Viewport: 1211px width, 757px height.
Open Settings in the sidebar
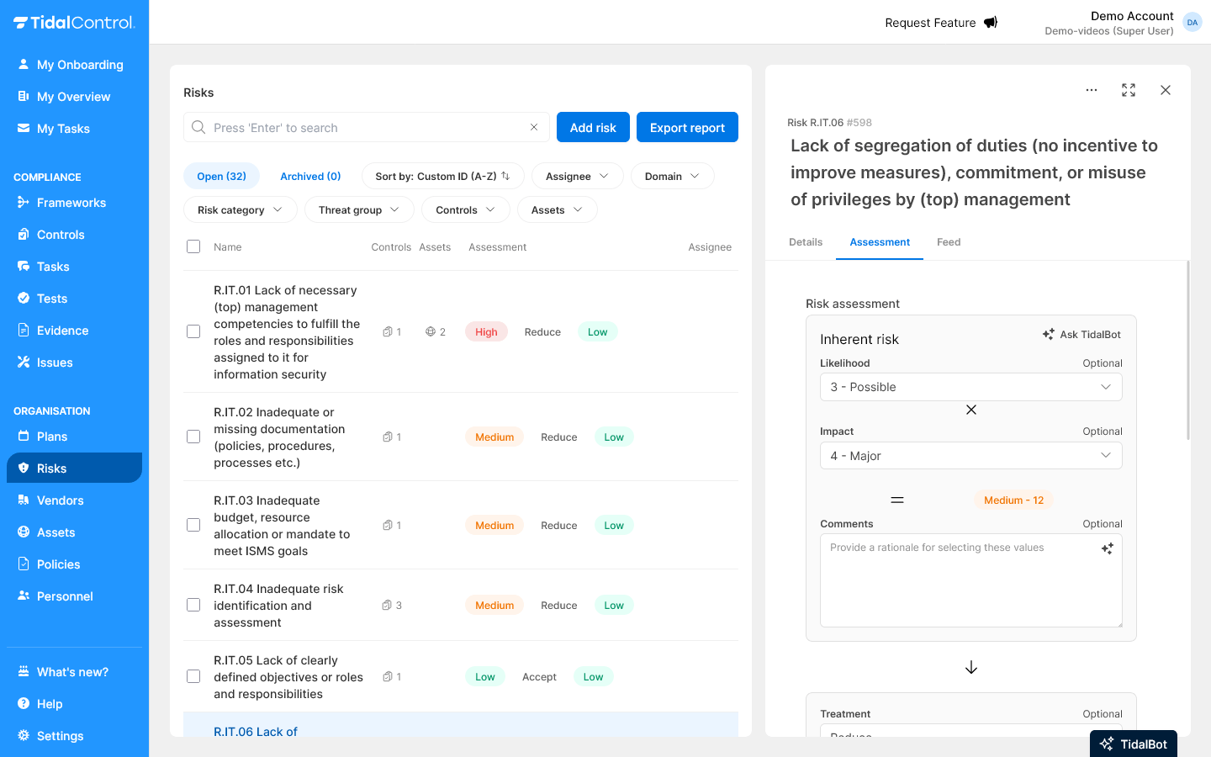[x=60, y=736]
